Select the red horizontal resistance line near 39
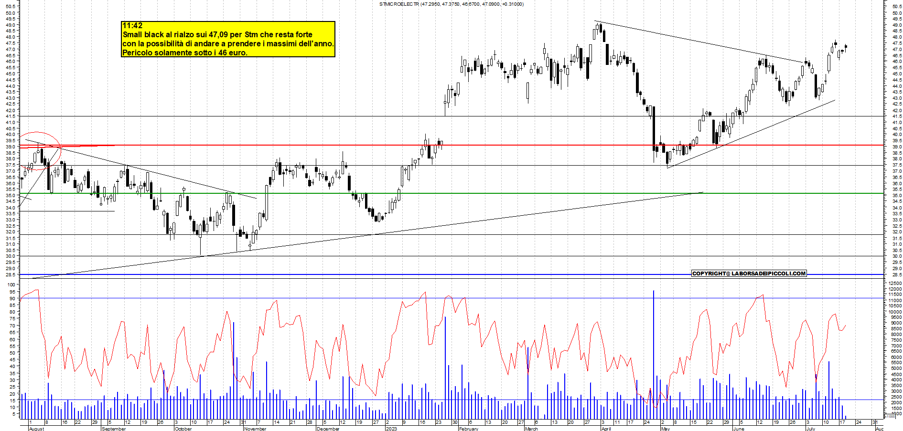The height and width of the screenshot is (431, 903). tap(451, 145)
